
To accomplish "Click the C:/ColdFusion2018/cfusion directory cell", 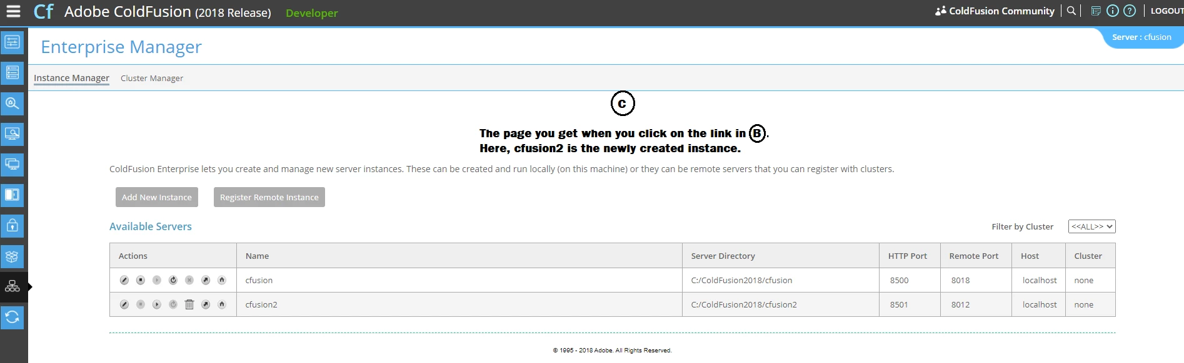I will pos(781,280).
